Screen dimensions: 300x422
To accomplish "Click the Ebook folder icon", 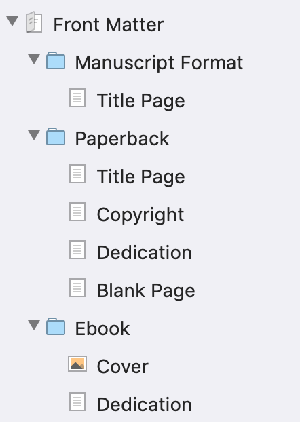I will click(56, 327).
